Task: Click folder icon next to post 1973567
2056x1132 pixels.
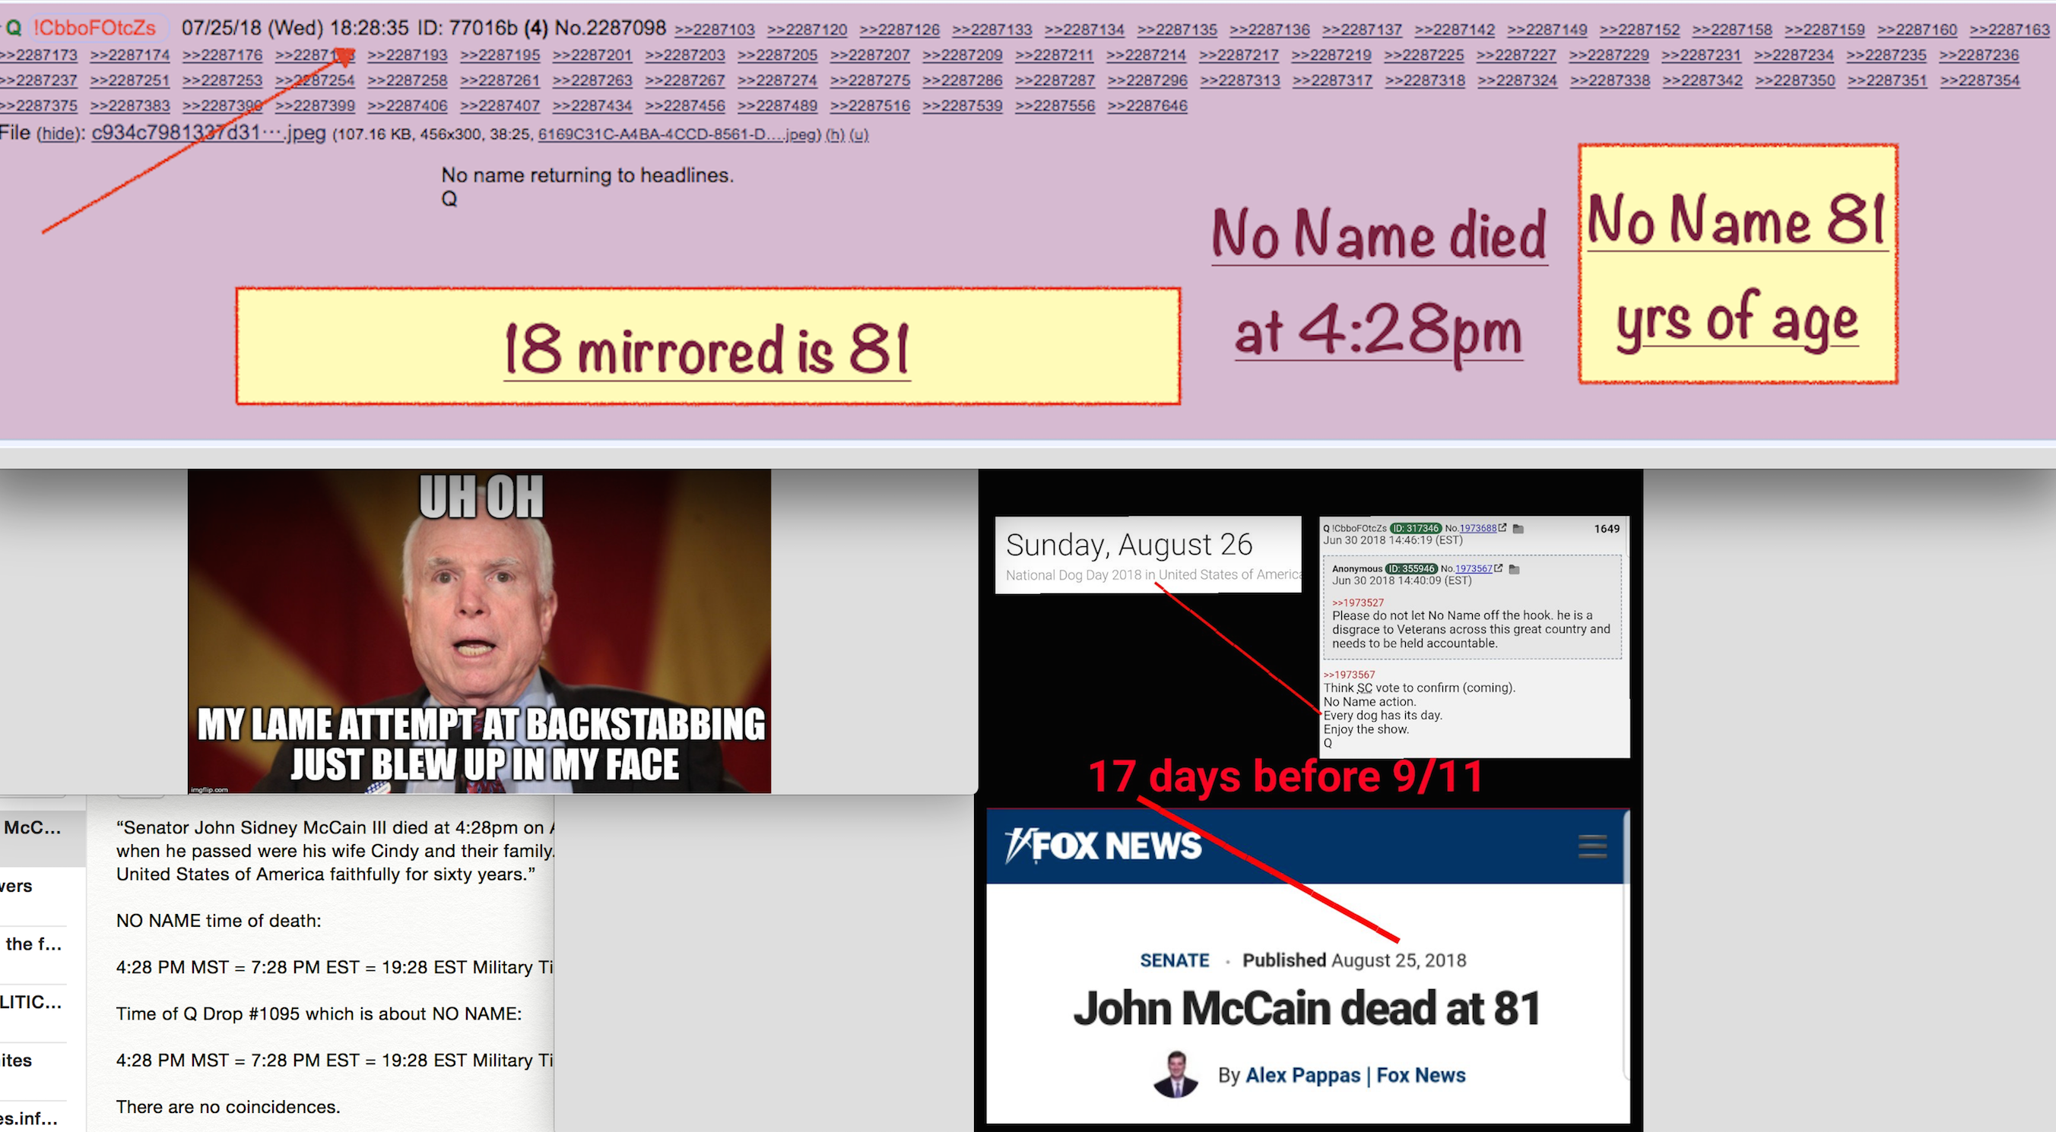Action: click(x=1514, y=570)
